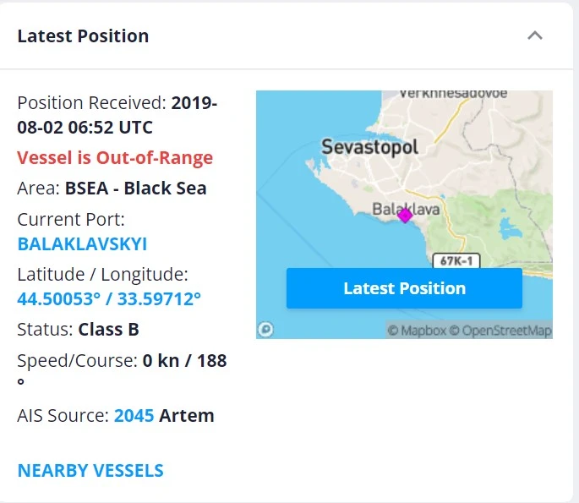Open the NEARBY VESSELS link

(90, 471)
